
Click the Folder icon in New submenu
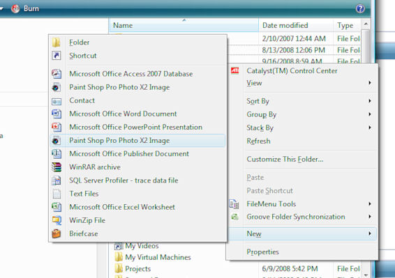pos(56,43)
